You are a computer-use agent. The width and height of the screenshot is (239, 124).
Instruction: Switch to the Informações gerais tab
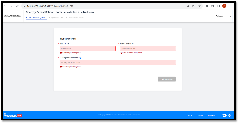(37, 18)
